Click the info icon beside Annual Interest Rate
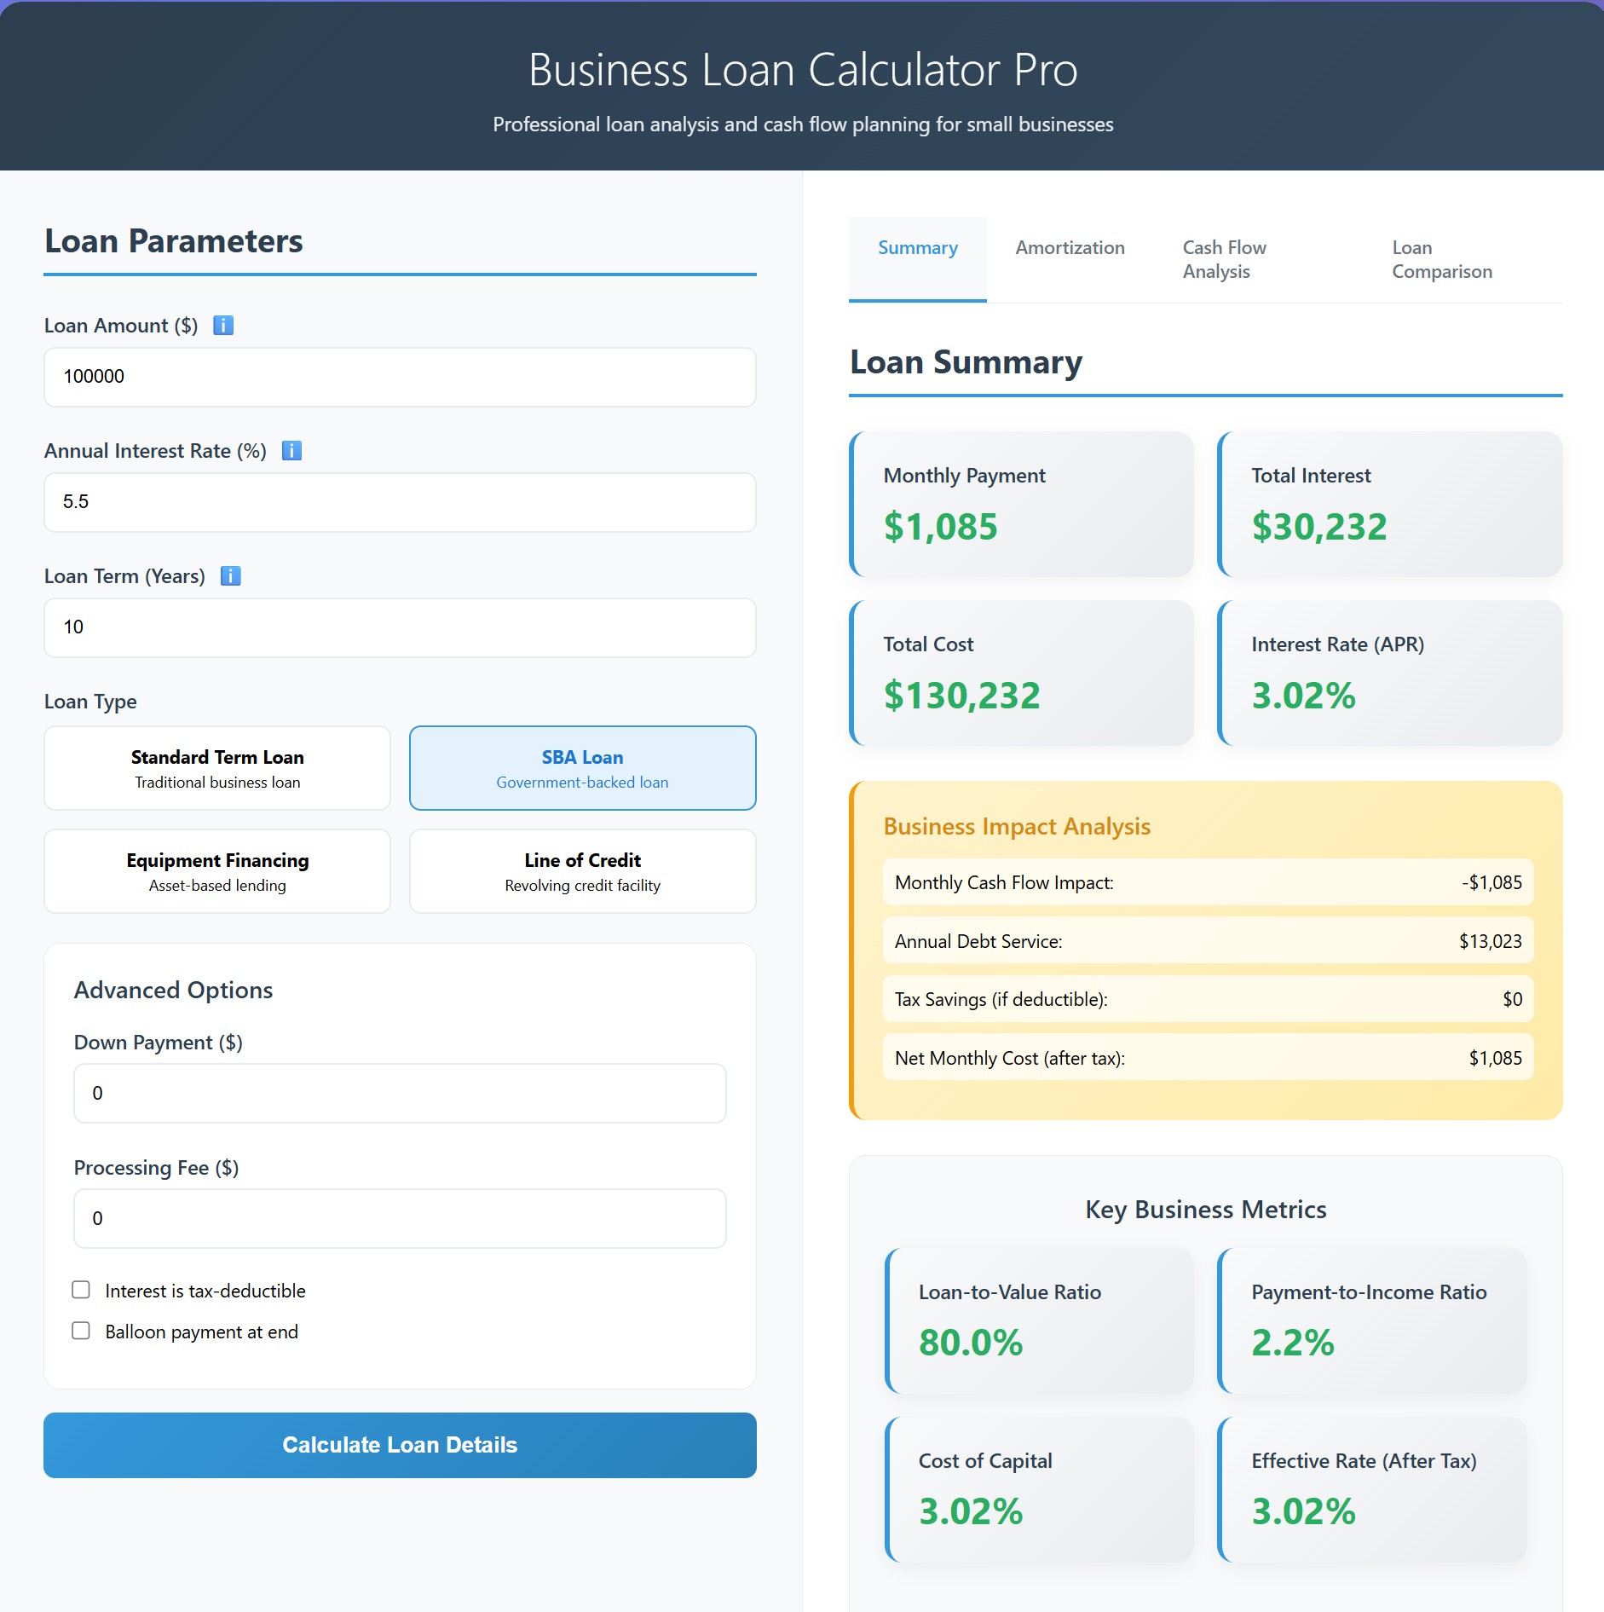The image size is (1604, 1612). click(291, 451)
